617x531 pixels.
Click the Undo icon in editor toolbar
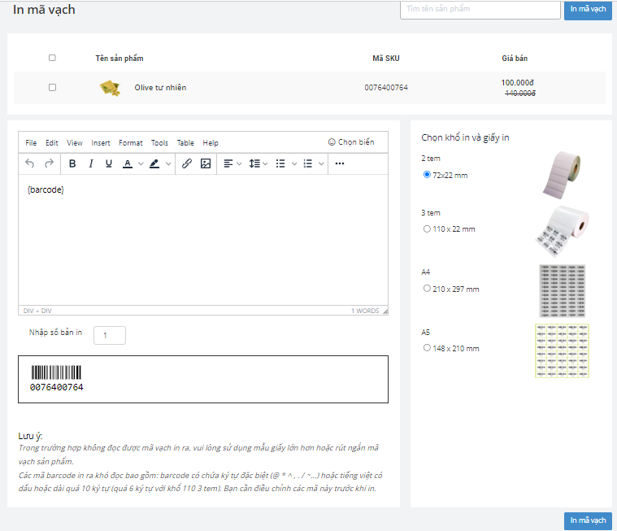30,163
